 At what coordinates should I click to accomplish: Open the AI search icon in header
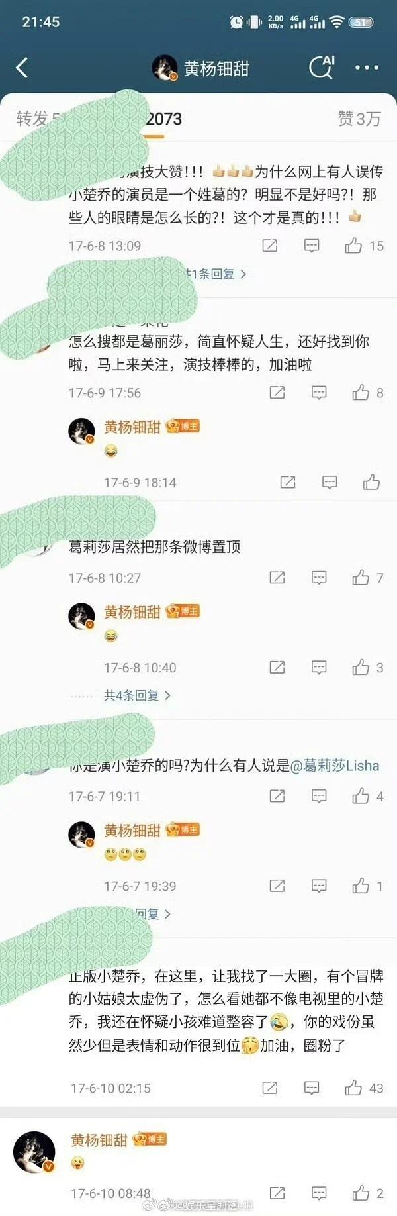click(322, 67)
